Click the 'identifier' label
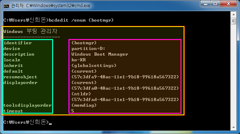Image resolution: width=240 pixels, height=134 pixels. [x=18, y=43]
